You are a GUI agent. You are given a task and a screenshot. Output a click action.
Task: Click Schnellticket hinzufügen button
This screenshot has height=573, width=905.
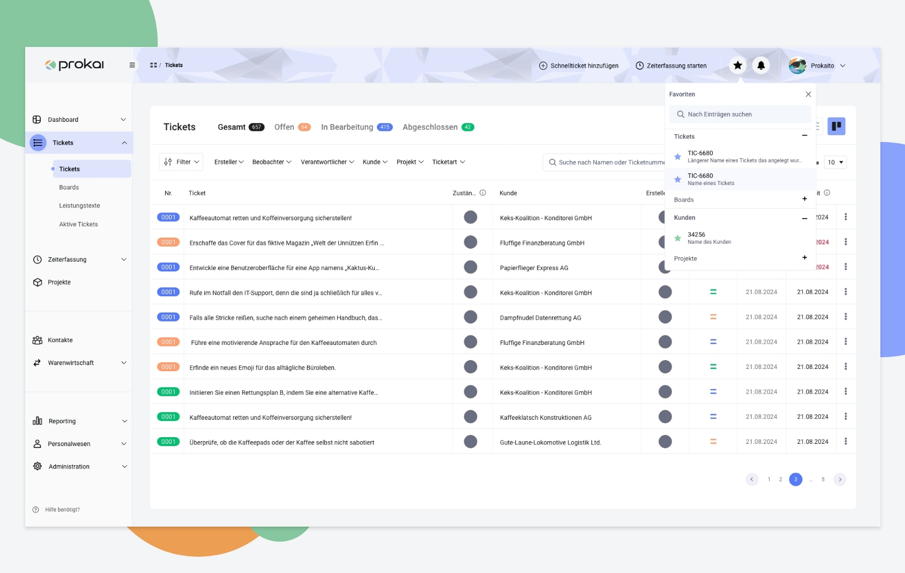click(579, 66)
